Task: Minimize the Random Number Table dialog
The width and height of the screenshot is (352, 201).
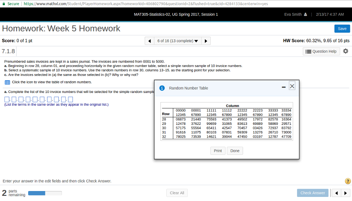Action: pyautogui.click(x=284, y=87)
